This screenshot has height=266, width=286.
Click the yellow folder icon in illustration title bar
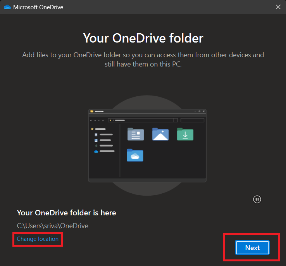coord(92,111)
